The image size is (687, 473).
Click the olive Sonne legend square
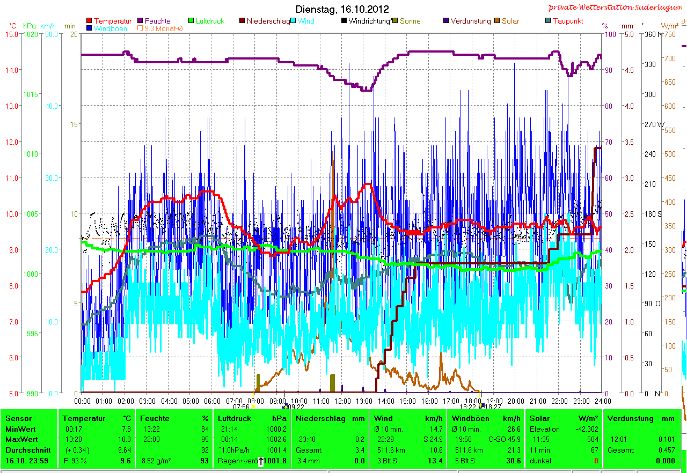point(395,21)
